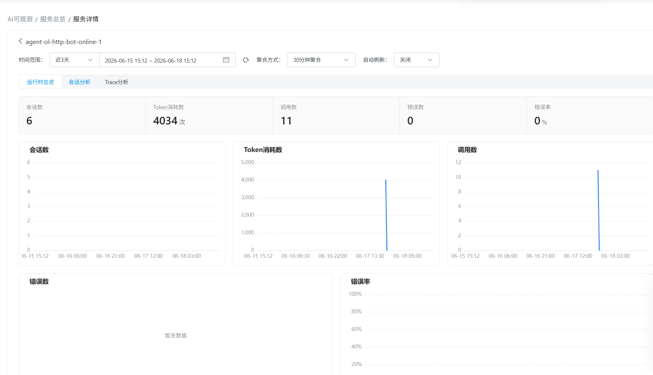This screenshot has width=653, height=375.
Task: Click the service name agent-ol-http-bot-online-1
Action: click(x=63, y=42)
